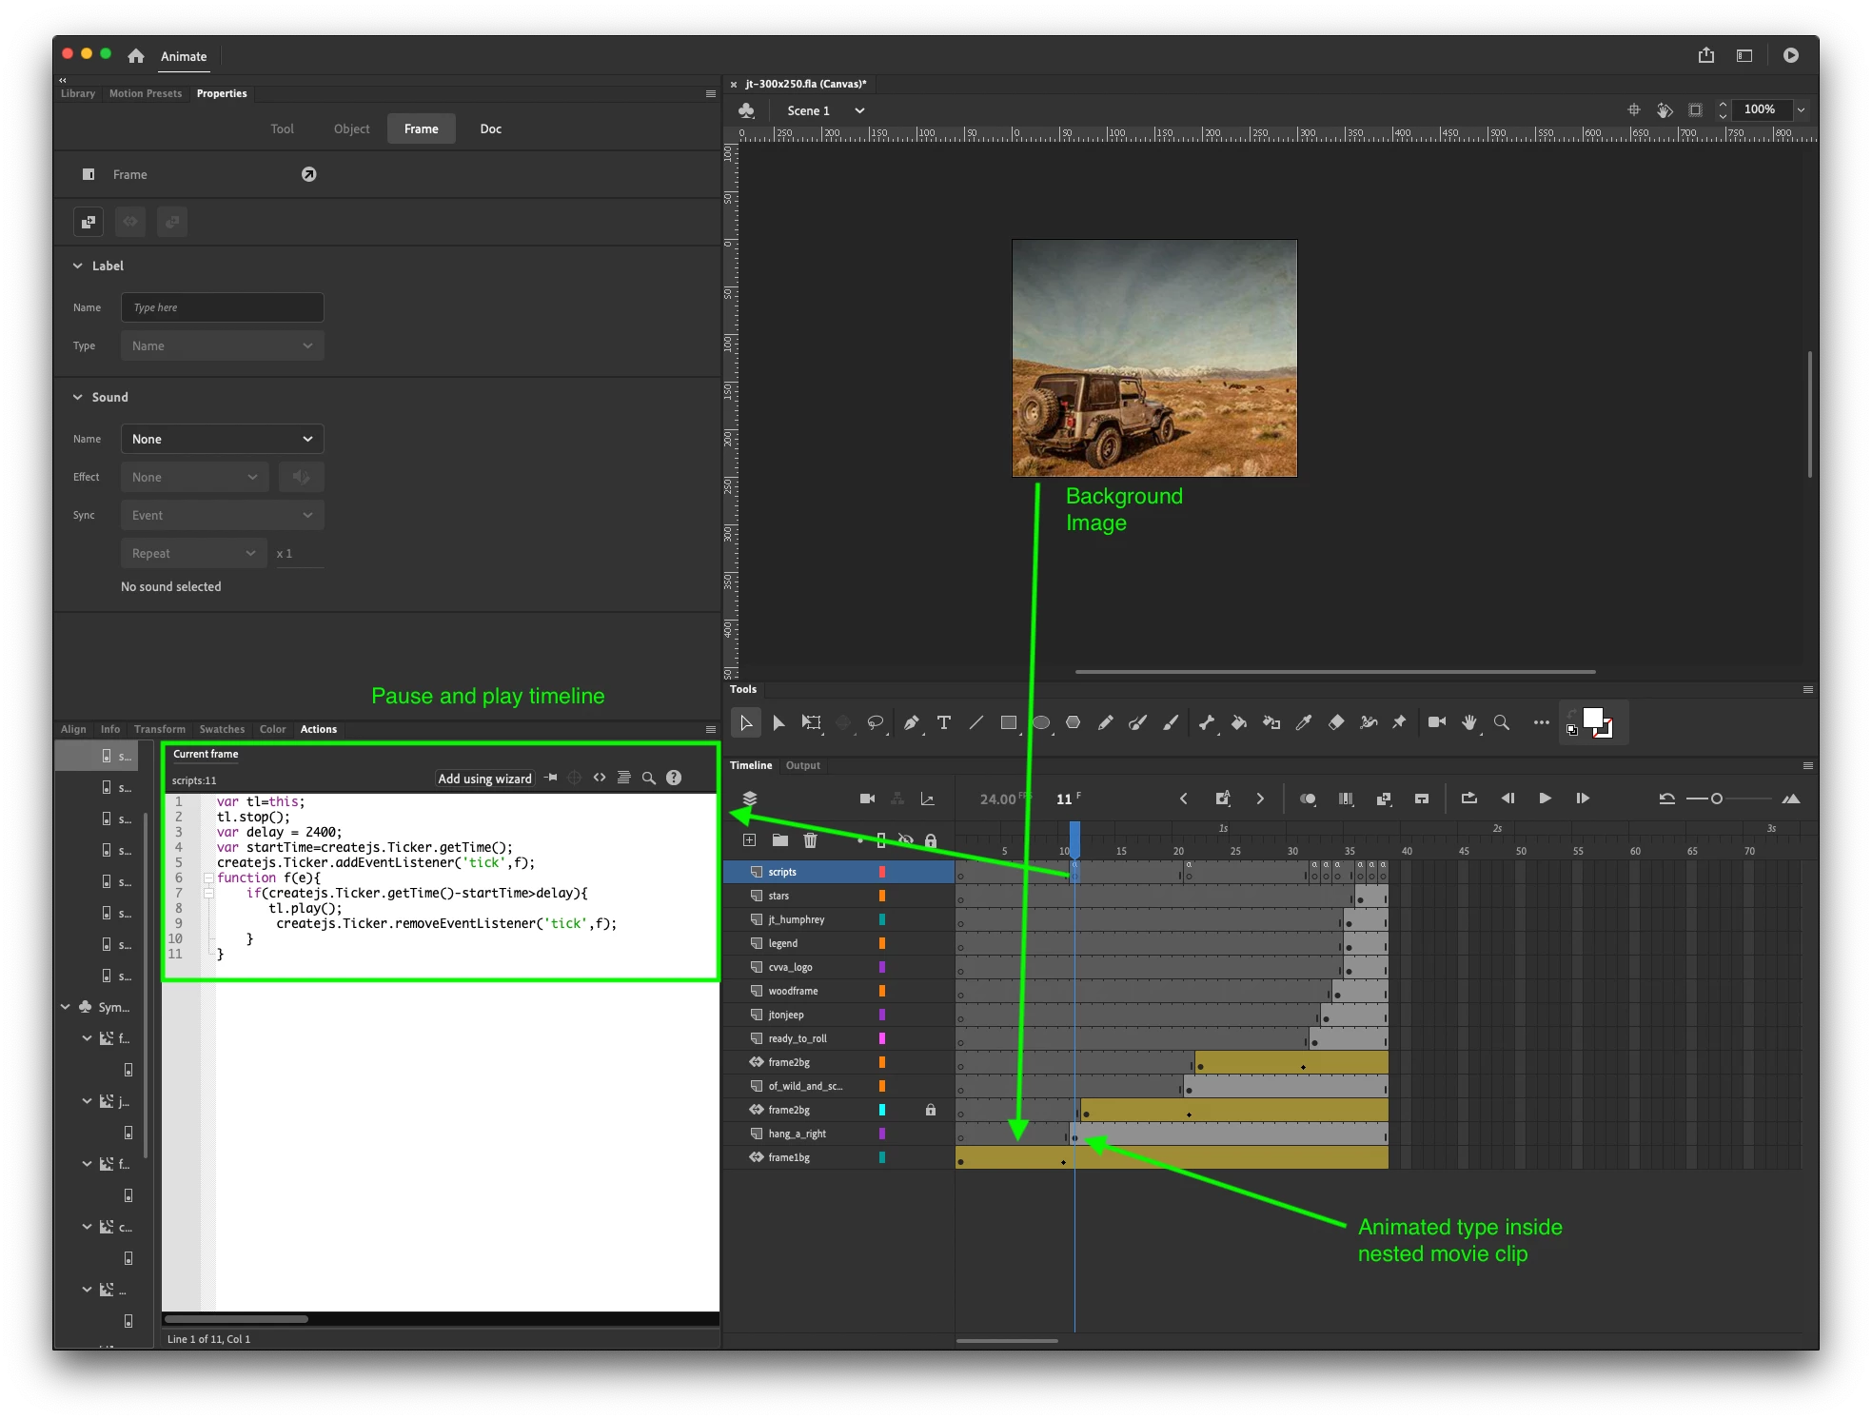Click Add using wizard button
Viewport: 1872px width, 1420px height.
(x=484, y=779)
